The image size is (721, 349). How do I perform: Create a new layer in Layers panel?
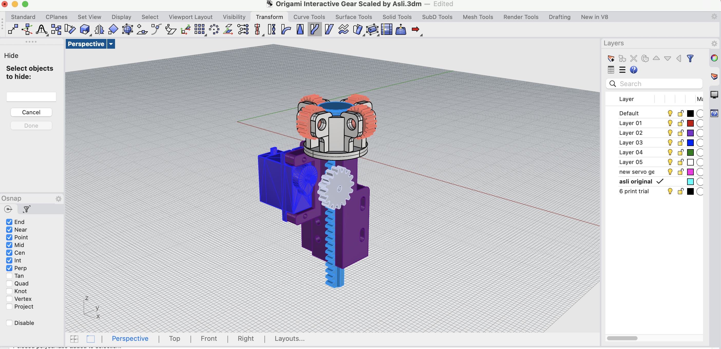611,58
